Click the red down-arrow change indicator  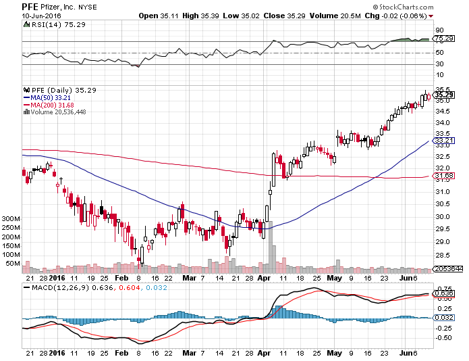click(x=431, y=16)
